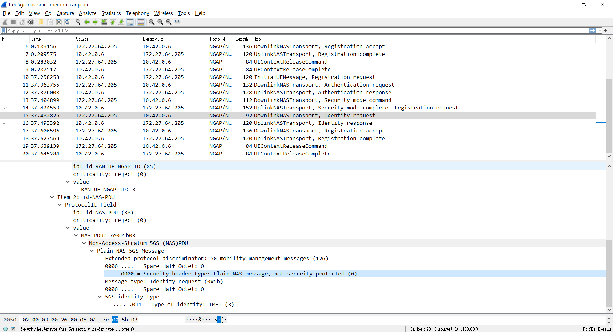Jump to the last packet
The height and width of the screenshot is (332, 613).
click(121, 22)
